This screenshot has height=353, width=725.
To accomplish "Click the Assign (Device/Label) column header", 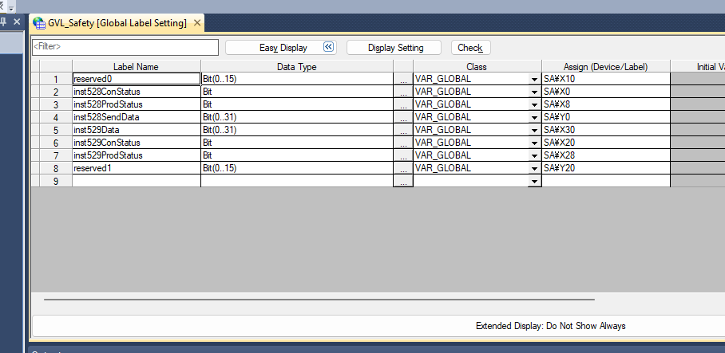I will pos(606,66).
